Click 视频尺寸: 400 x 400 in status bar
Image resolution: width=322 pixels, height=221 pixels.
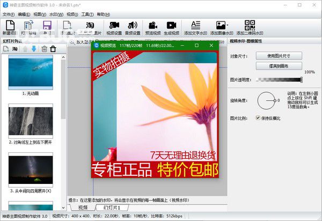pyautogui.click(x=71, y=216)
